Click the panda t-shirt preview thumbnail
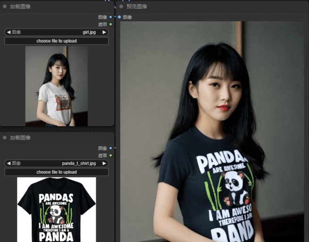 pyautogui.click(x=57, y=209)
